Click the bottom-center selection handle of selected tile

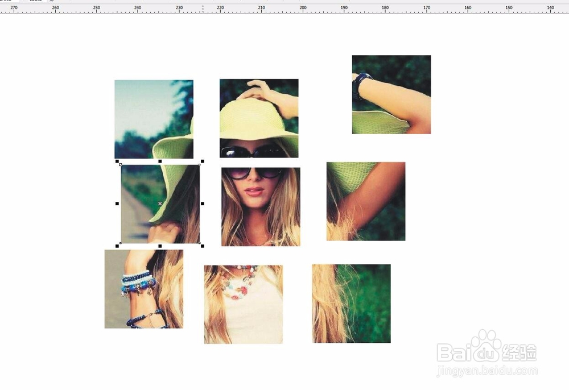point(160,246)
